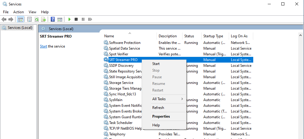The height and width of the screenshot is (139, 304).
Task: Click the gear icon of Task Scheduler
Action: click(106, 122)
